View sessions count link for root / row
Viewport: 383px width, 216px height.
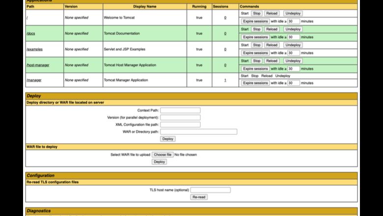tap(225, 18)
